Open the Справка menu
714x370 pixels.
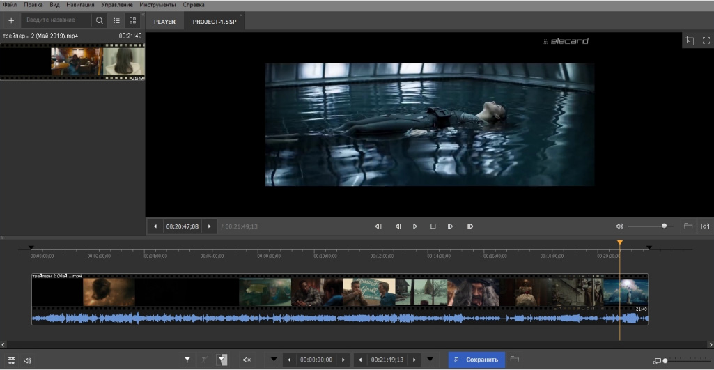coord(194,5)
